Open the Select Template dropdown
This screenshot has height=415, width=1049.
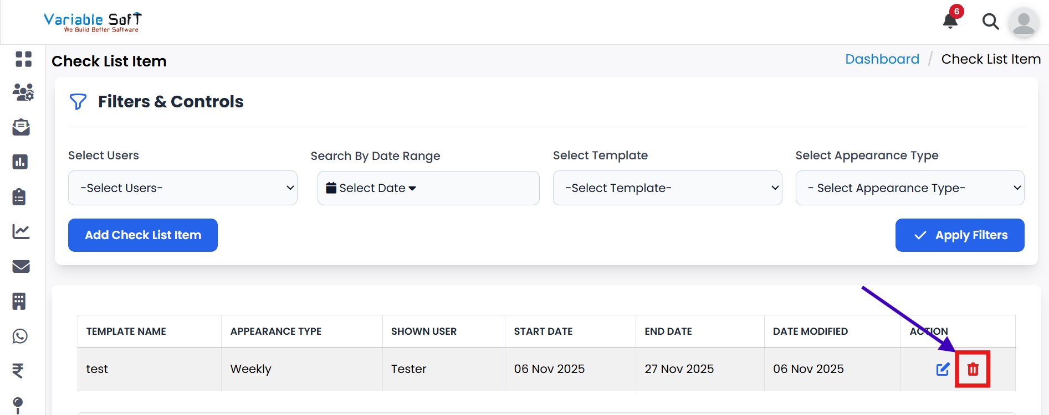pyautogui.click(x=667, y=188)
